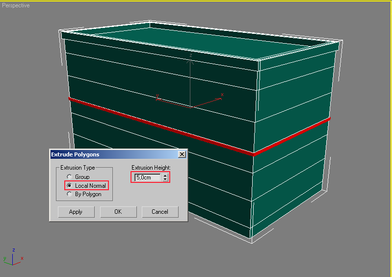
Task: Click the Perspective viewport label
Action: (16, 5)
